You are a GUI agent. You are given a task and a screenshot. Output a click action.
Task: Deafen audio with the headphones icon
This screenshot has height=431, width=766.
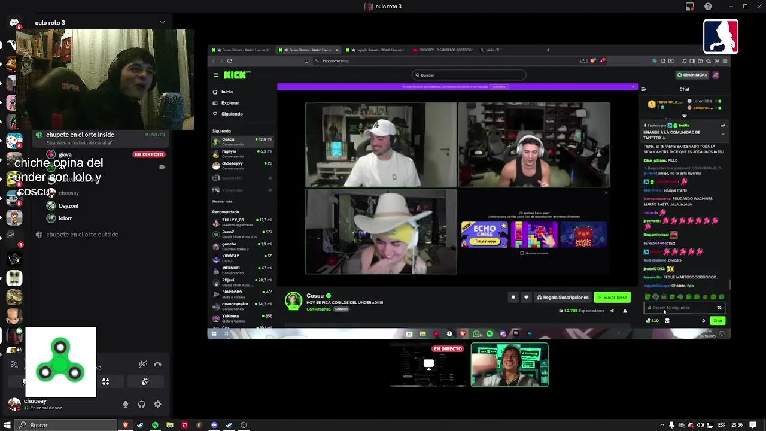[x=141, y=404]
